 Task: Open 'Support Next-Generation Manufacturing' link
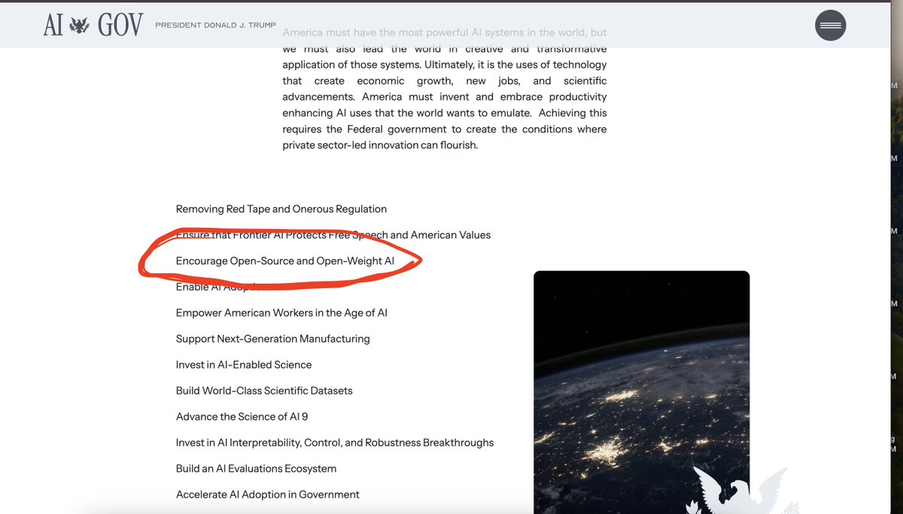tap(273, 339)
